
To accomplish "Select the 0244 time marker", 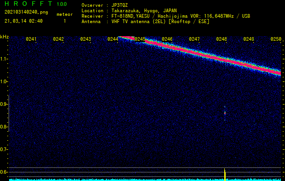I will pyautogui.click(x=113, y=39).
